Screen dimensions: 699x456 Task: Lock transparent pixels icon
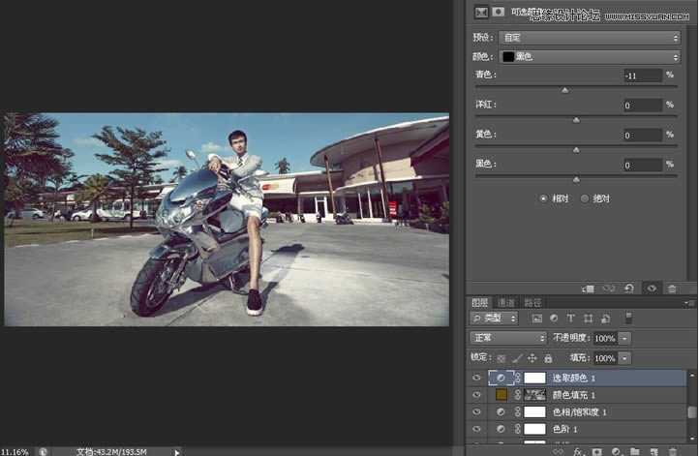501,358
